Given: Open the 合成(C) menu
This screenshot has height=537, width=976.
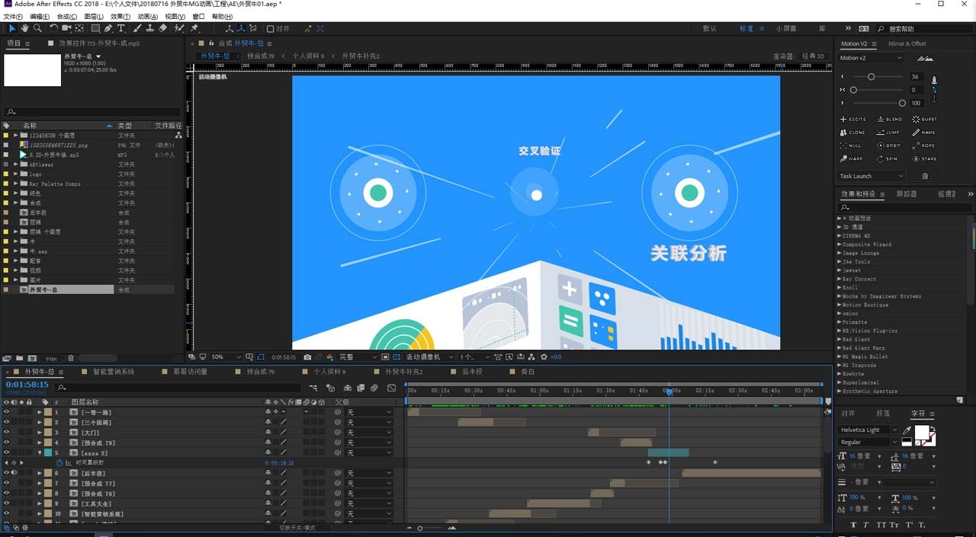Looking at the screenshot, I should pyautogui.click(x=66, y=16).
